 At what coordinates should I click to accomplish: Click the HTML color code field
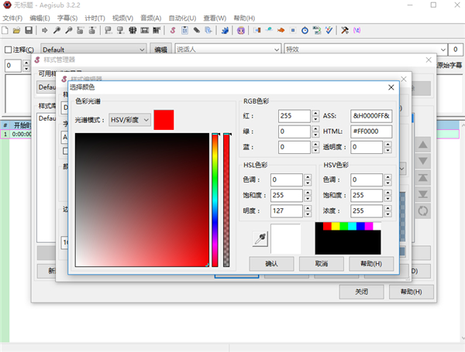point(371,132)
